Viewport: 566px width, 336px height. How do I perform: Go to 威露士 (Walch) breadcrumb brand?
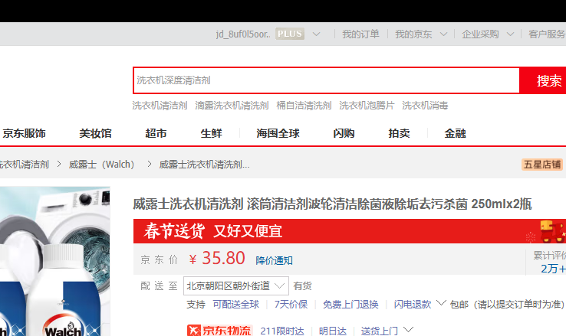tap(101, 165)
